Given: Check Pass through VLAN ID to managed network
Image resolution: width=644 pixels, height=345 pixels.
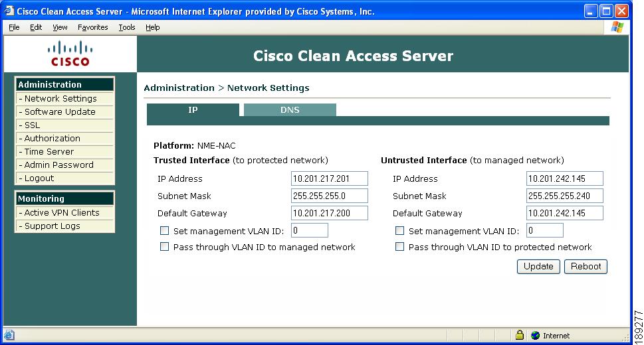Looking at the screenshot, I should (164, 247).
